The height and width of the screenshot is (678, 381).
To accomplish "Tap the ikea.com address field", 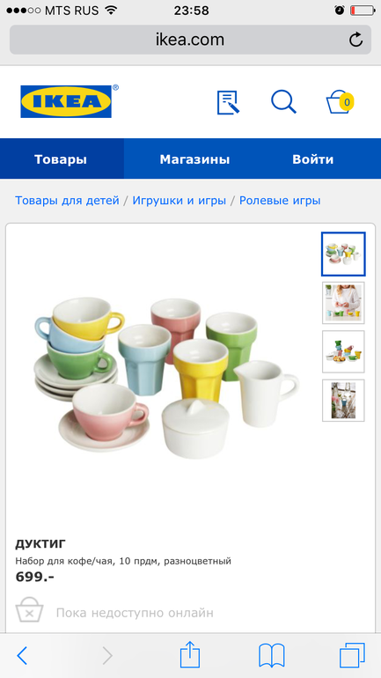I will [x=190, y=40].
